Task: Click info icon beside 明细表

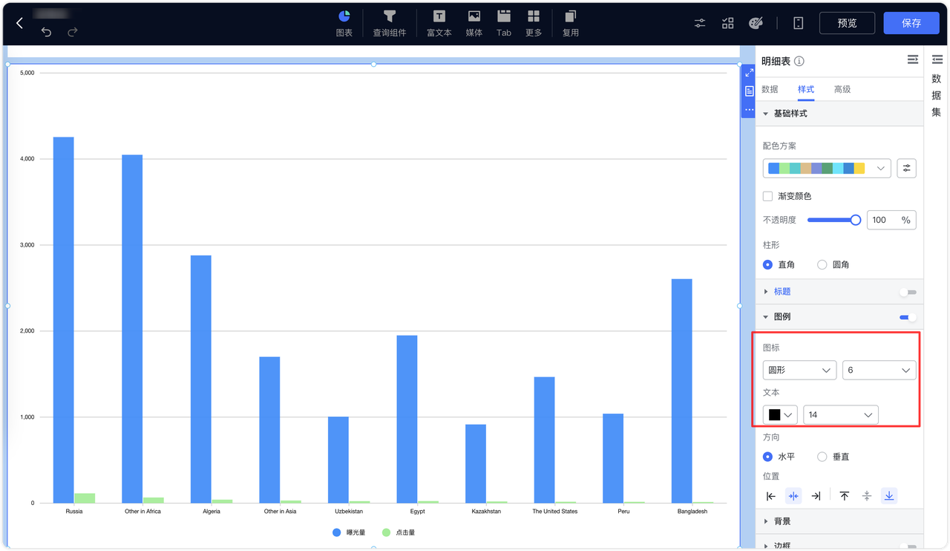Action: (799, 61)
